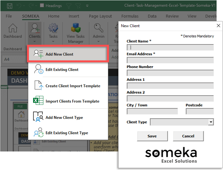Image resolution: width=223 pixels, height=170 pixels.
Task: Expand the Tasks dropdown chevron
Action: (53, 42)
